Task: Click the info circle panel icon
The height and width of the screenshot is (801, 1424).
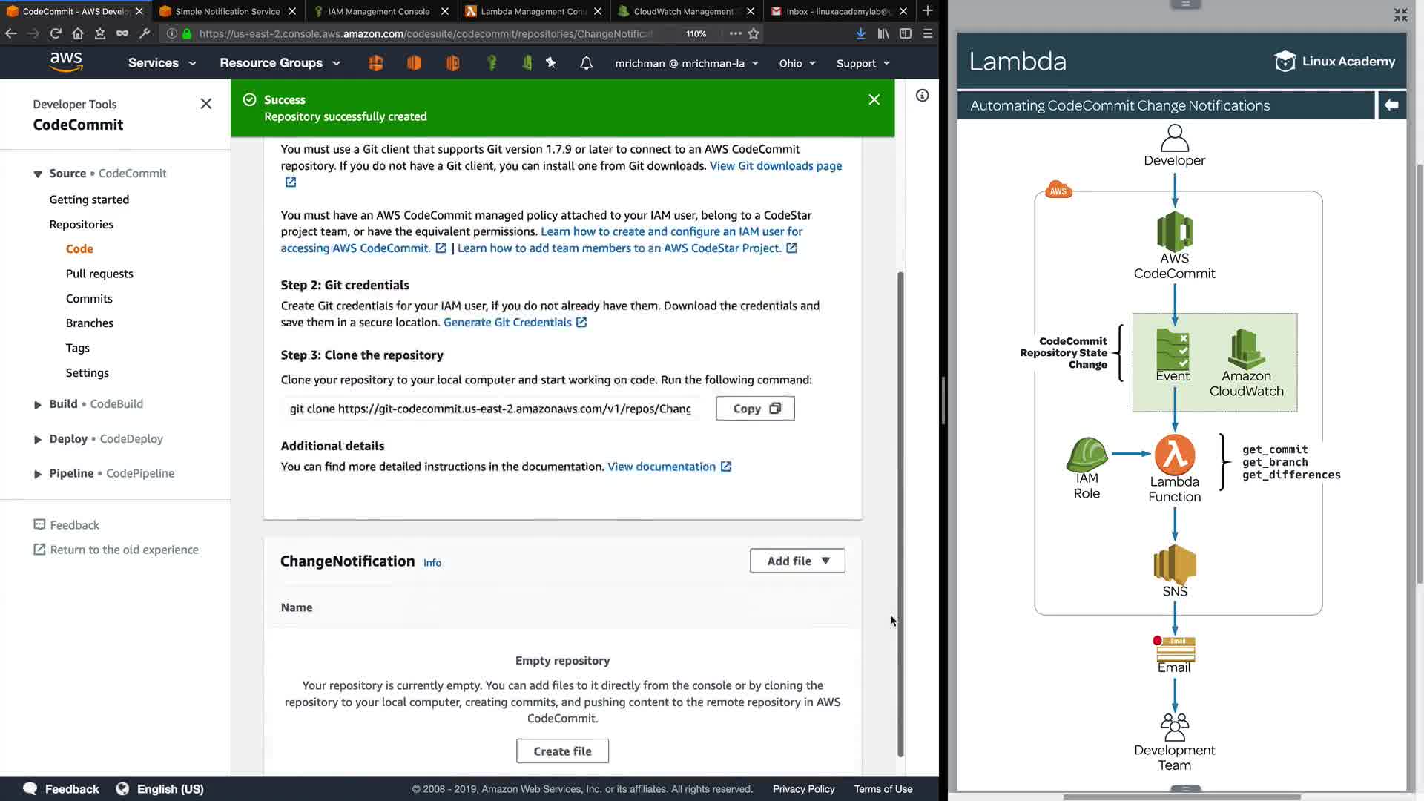Action: pos(922,96)
